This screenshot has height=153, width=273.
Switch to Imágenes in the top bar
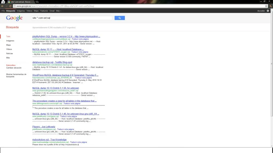coord(21,11)
